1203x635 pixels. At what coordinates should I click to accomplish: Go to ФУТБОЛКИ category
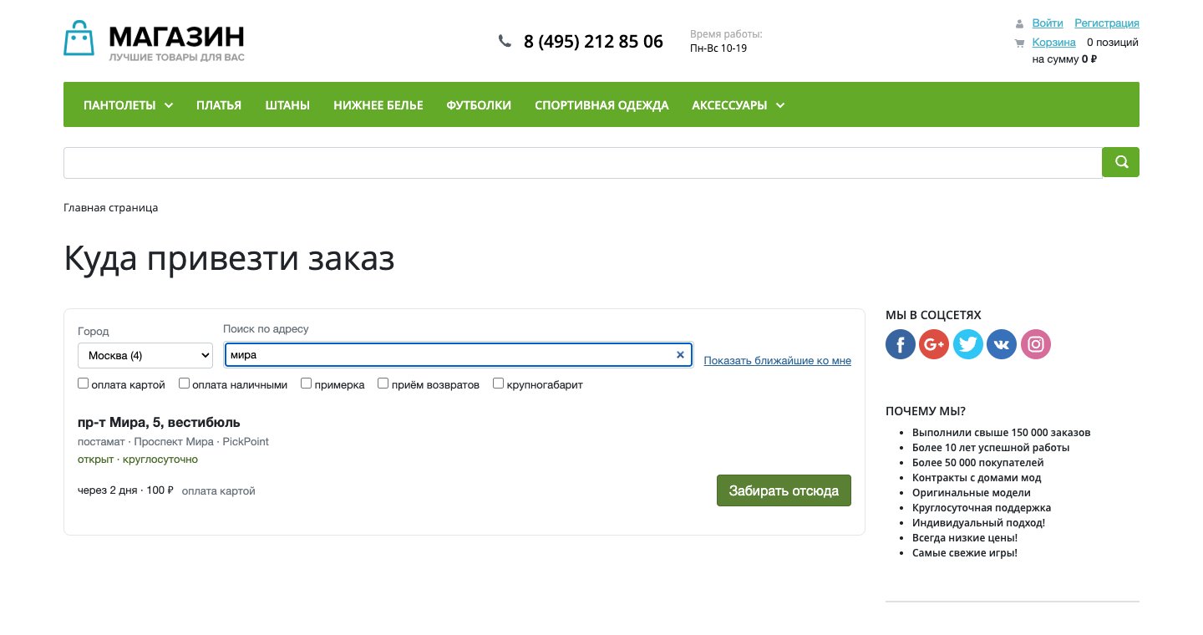coord(479,105)
